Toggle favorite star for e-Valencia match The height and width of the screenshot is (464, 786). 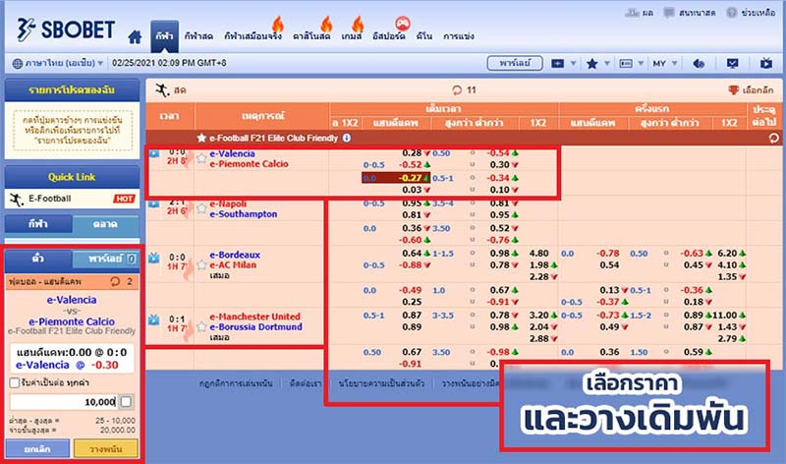click(x=201, y=158)
